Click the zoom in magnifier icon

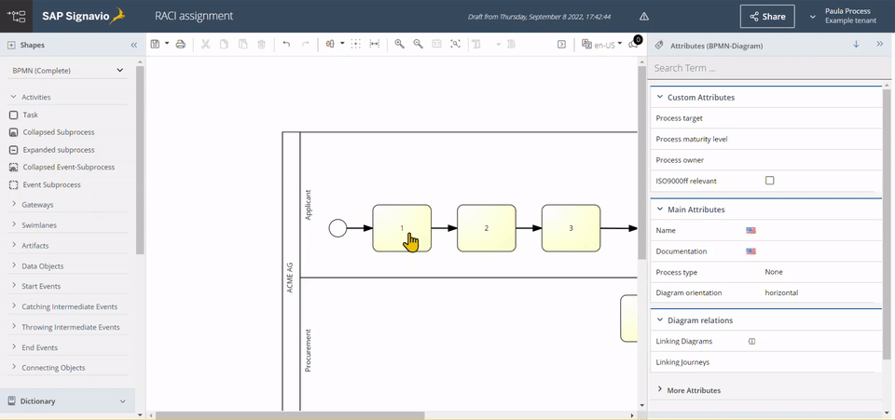[399, 44]
